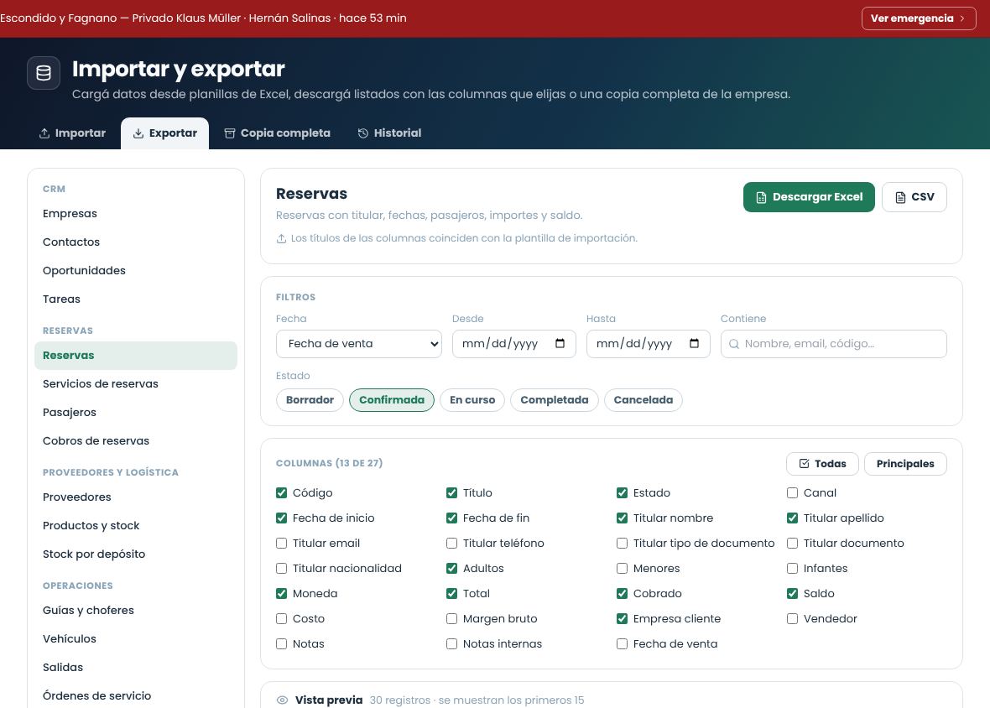The image size is (990, 708).
Task: Go to the Historial tab
Action: (x=389, y=133)
